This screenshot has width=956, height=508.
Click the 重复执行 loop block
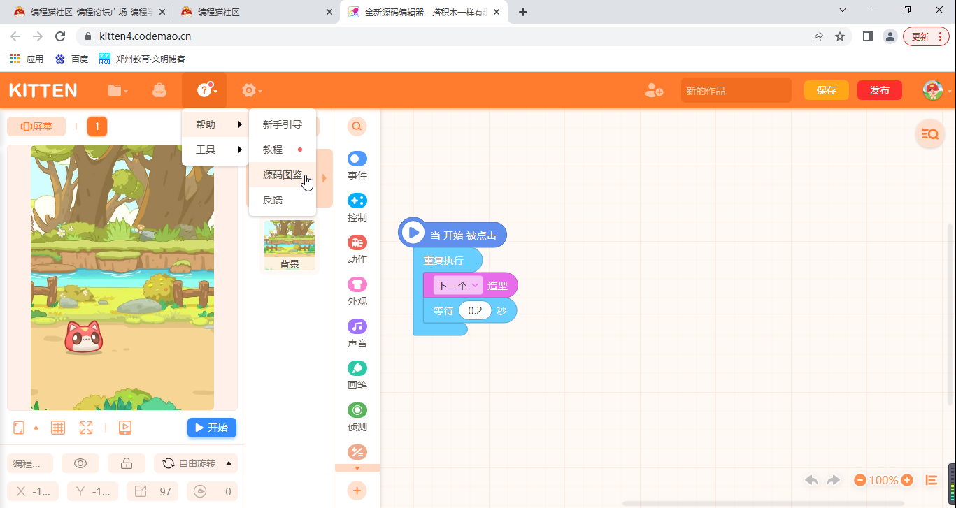tap(448, 260)
